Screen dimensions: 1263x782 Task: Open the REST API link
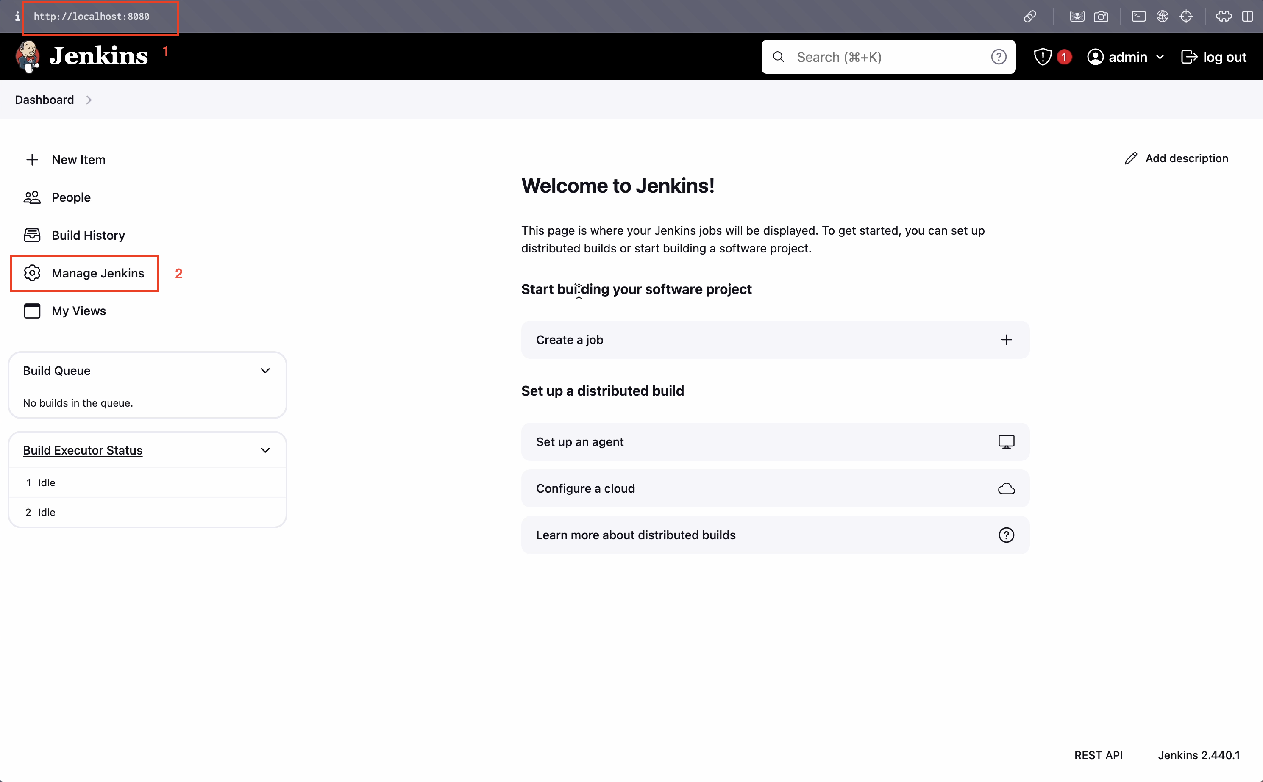click(1098, 755)
